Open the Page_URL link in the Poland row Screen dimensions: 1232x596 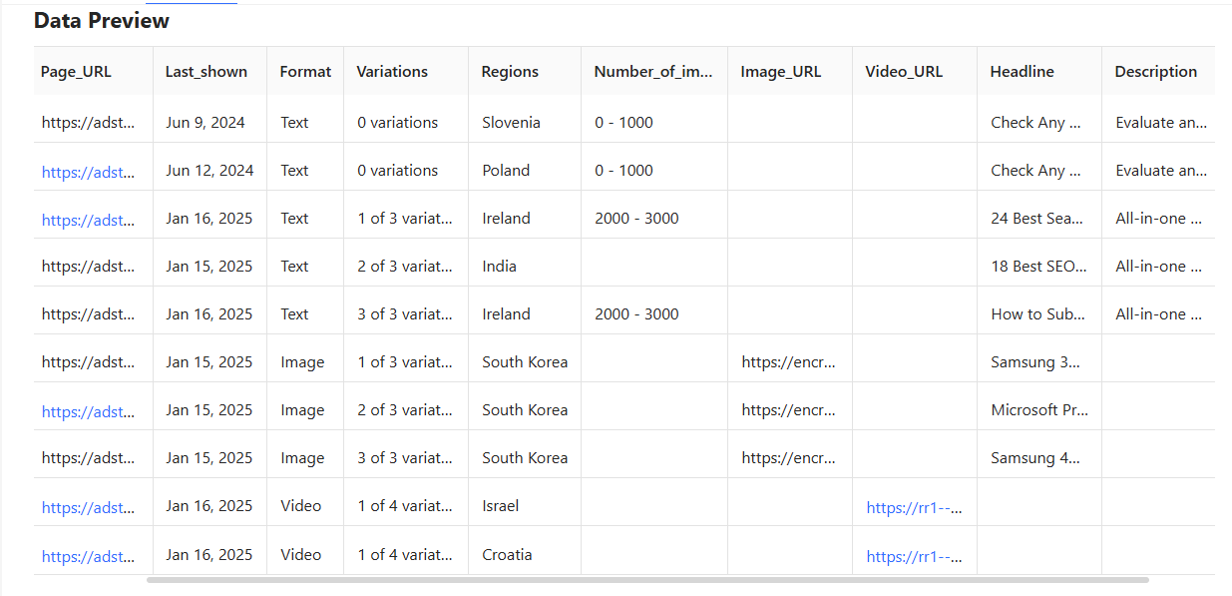(x=87, y=172)
